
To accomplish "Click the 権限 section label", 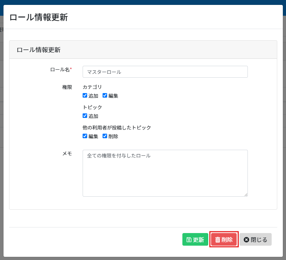I will click(67, 87).
